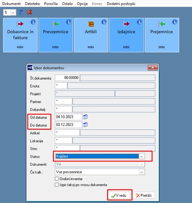
Task: Click the blue refresh arrows icon
Action: (x=21, y=12)
